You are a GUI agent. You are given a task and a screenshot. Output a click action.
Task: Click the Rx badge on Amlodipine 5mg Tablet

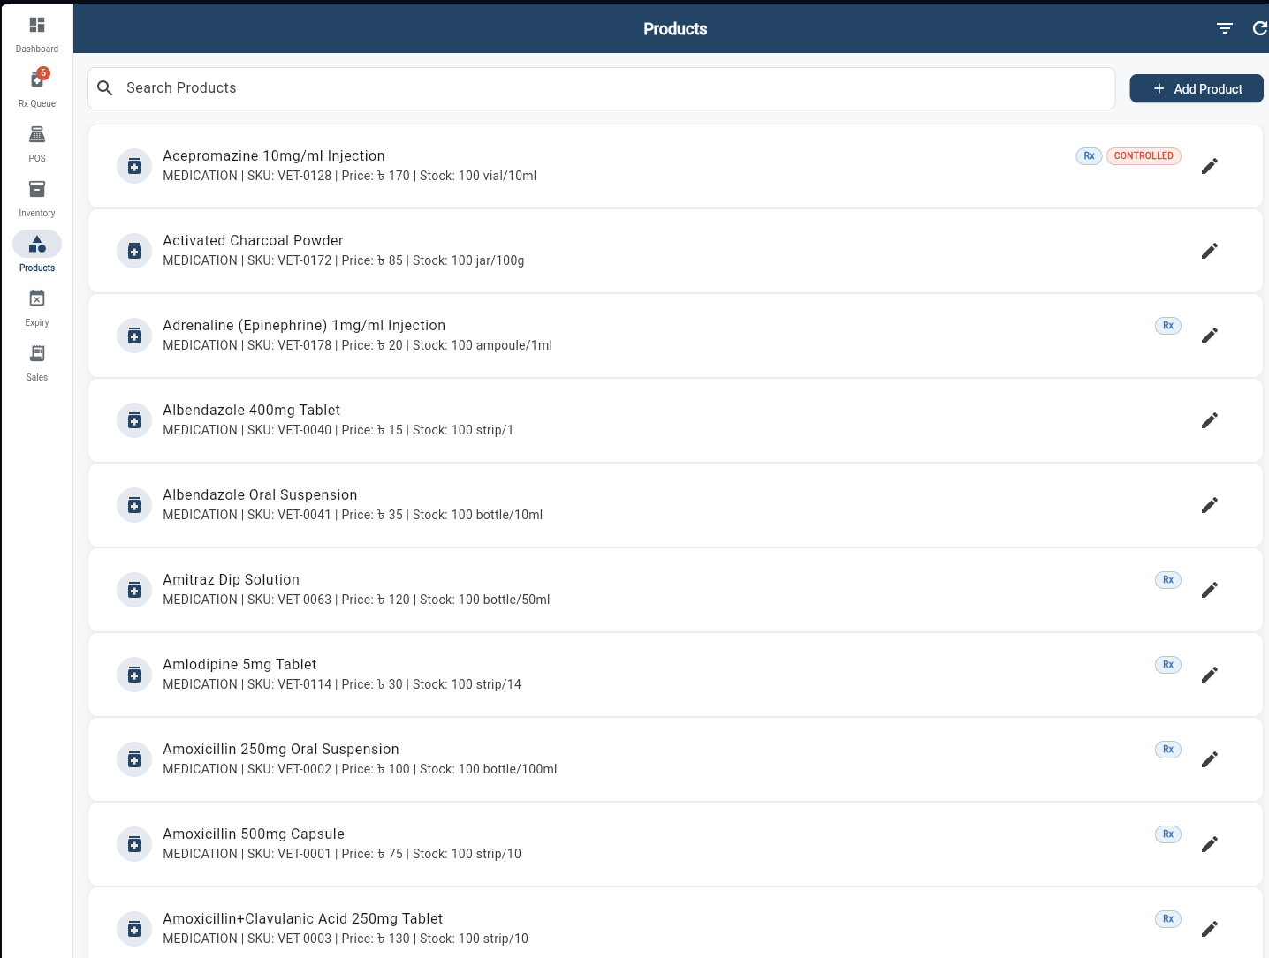pyautogui.click(x=1167, y=664)
